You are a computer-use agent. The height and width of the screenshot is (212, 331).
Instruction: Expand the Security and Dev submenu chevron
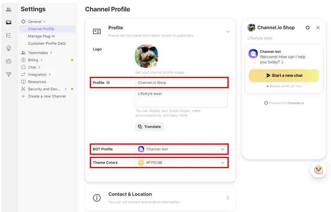(65, 89)
